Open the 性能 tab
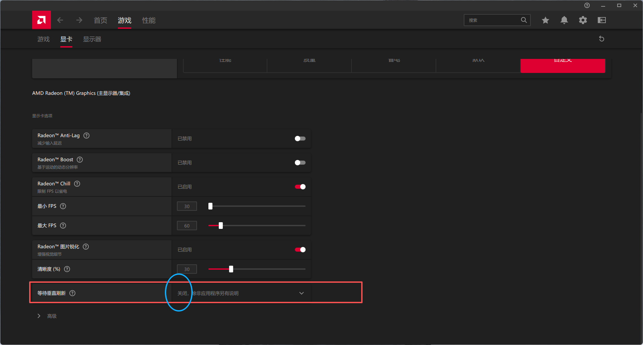 pos(149,20)
